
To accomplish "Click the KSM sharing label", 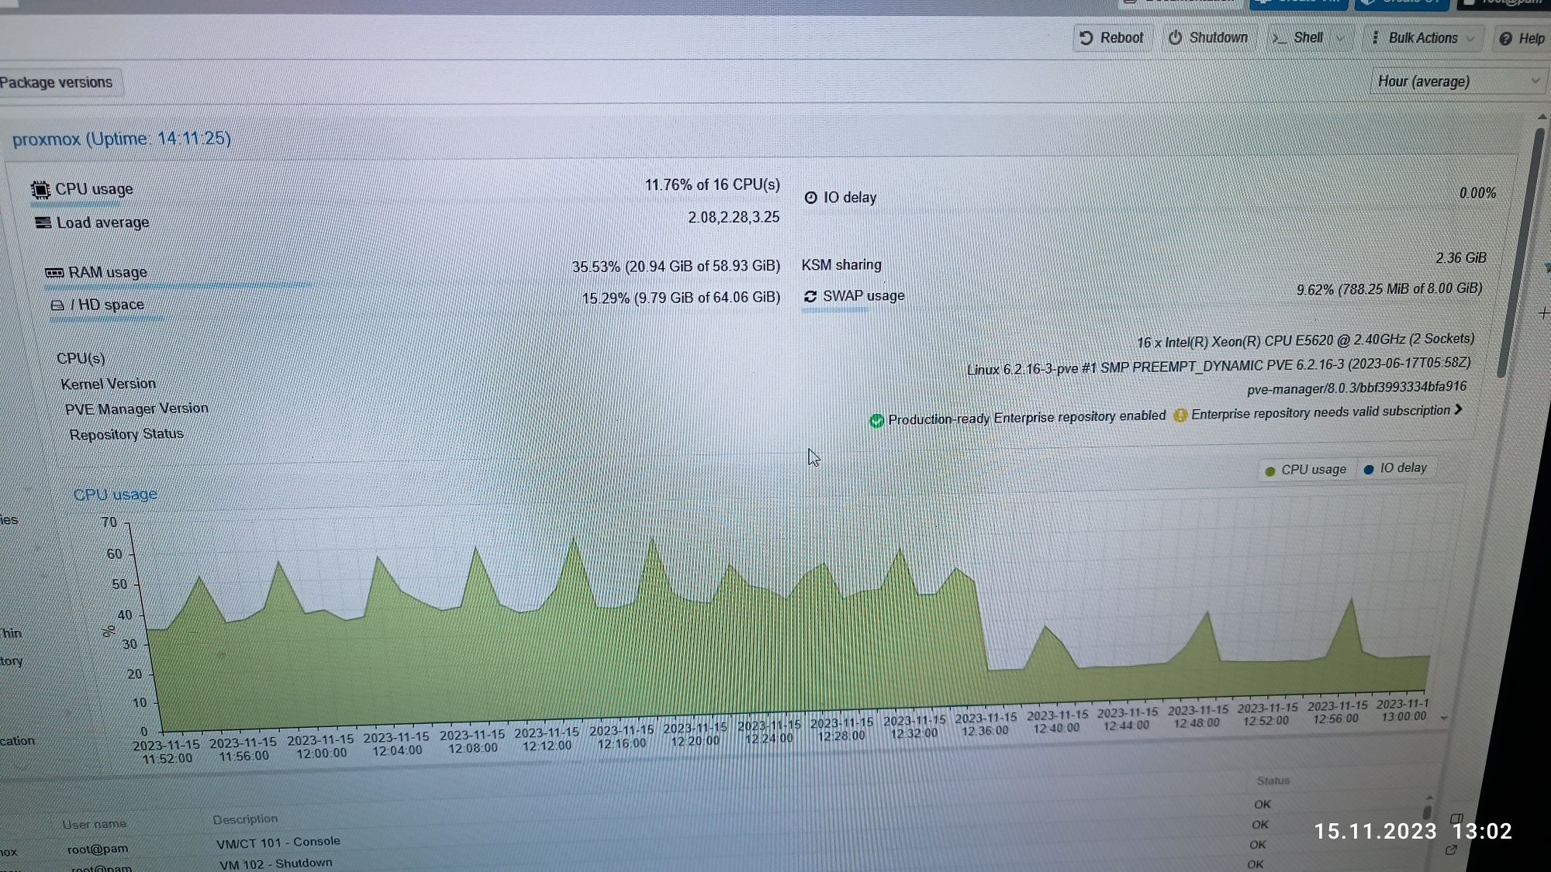I will point(841,265).
